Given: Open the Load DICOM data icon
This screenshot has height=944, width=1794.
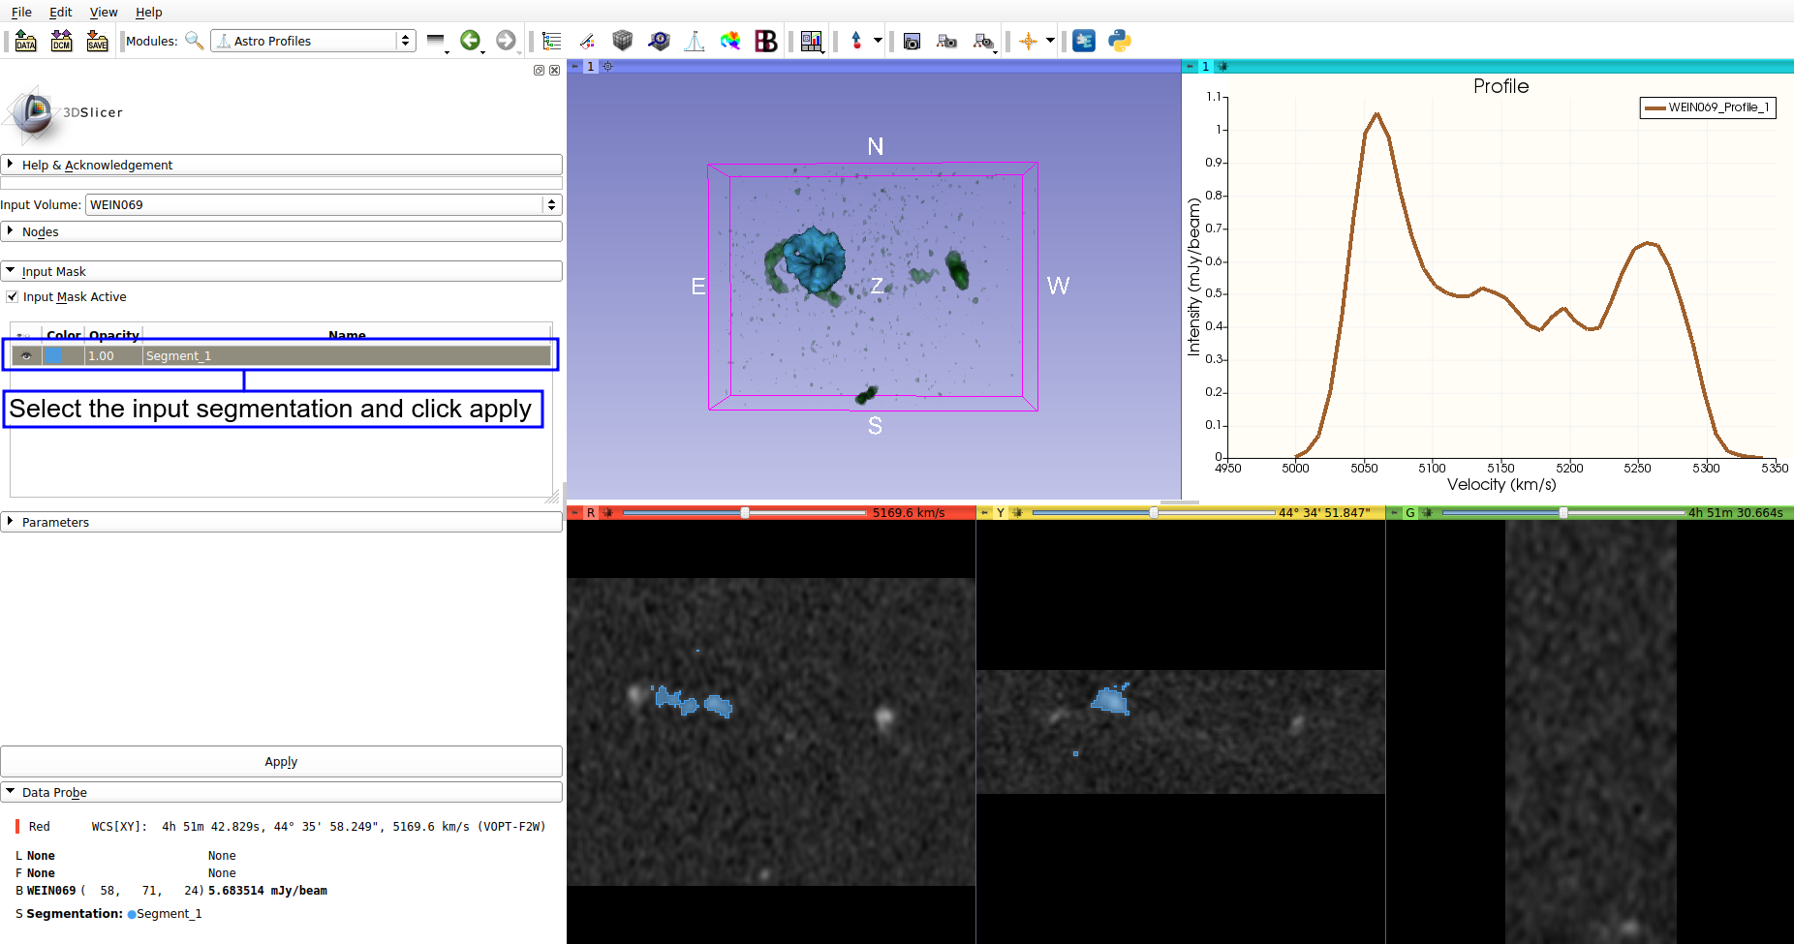Looking at the screenshot, I should (x=62, y=41).
